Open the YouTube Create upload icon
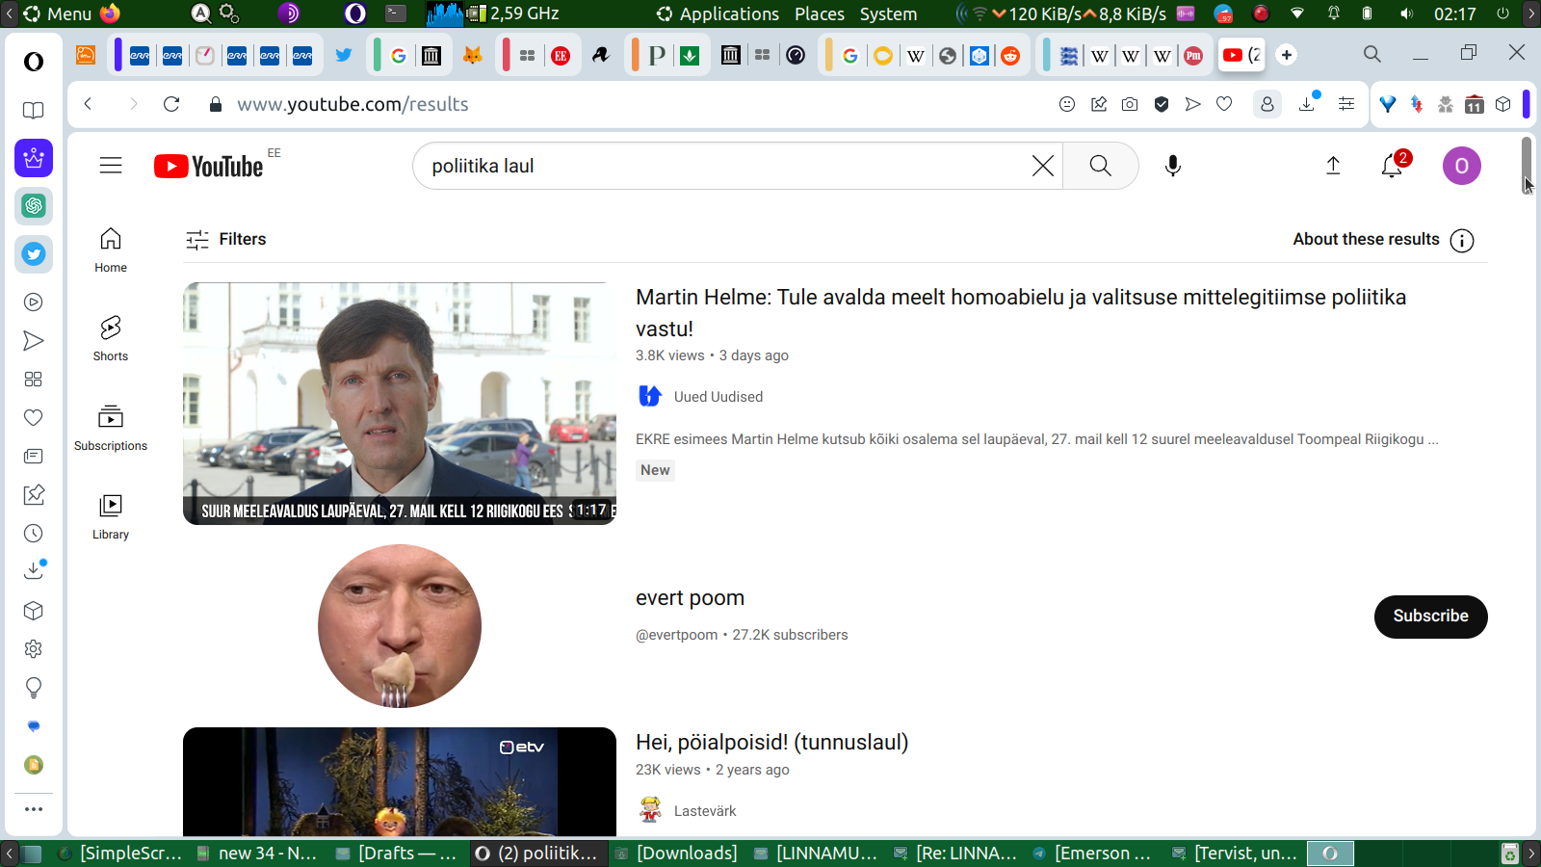Viewport: 1541px width, 867px height. pyautogui.click(x=1333, y=166)
